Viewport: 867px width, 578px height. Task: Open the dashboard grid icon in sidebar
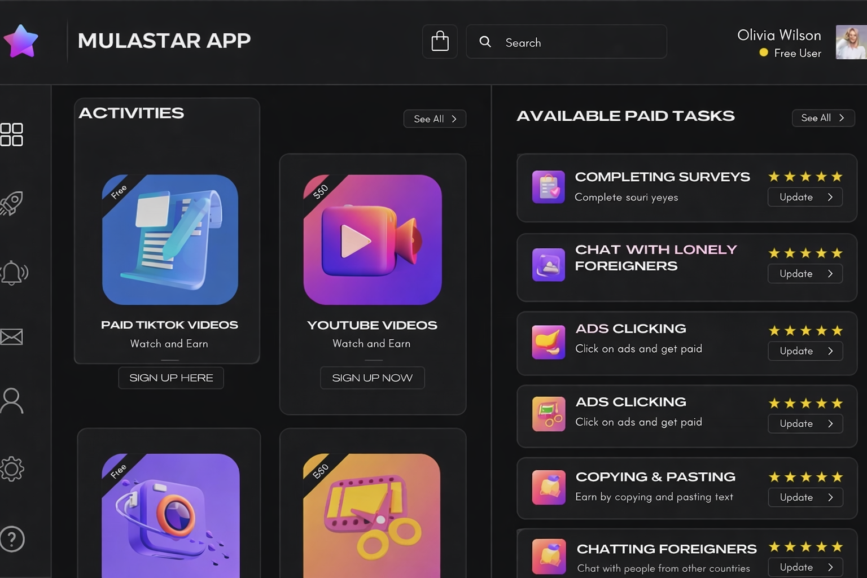point(12,135)
